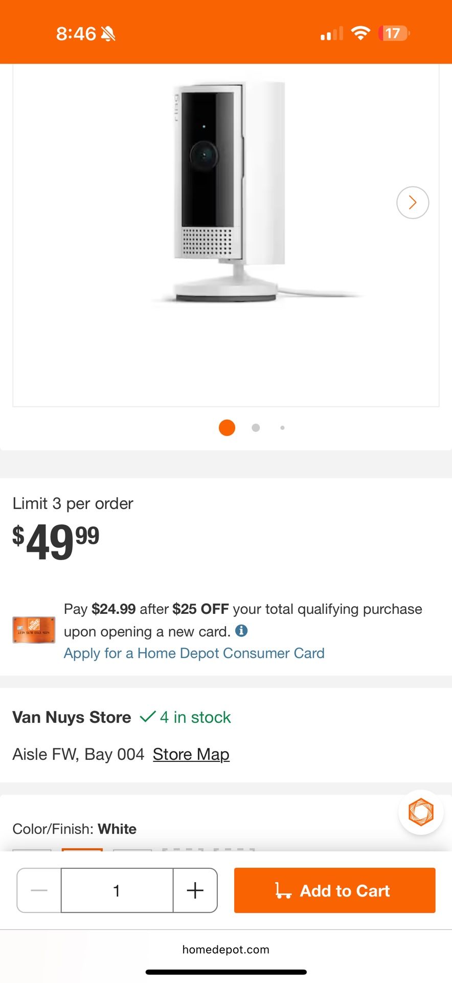Tap the Wi-Fi status icon
Screen dimensions: 452x983
(x=360, y=34)
